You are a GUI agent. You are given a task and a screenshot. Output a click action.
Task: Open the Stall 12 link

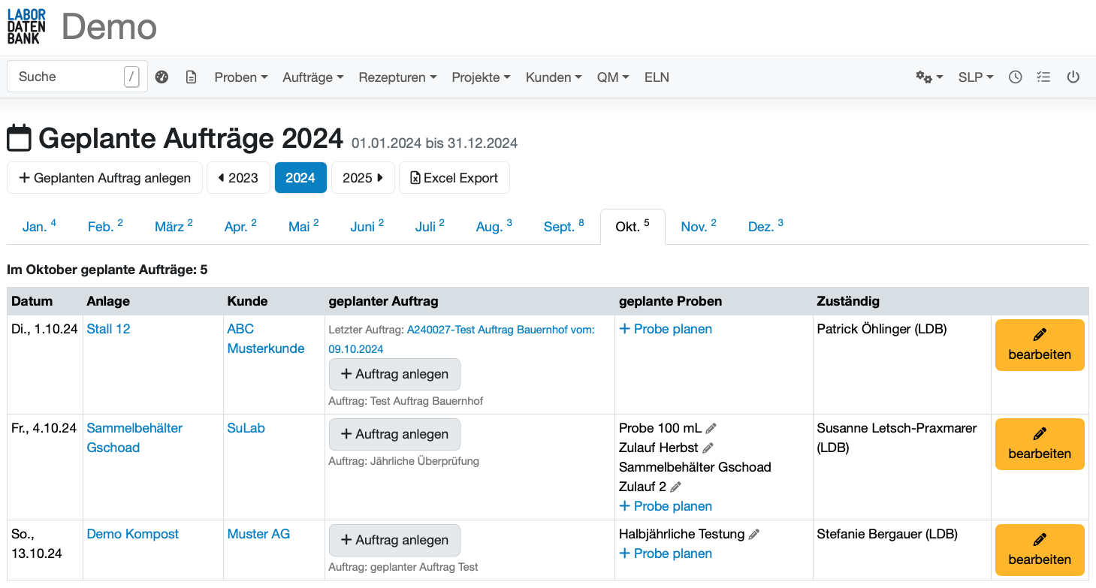pos(108,329)
